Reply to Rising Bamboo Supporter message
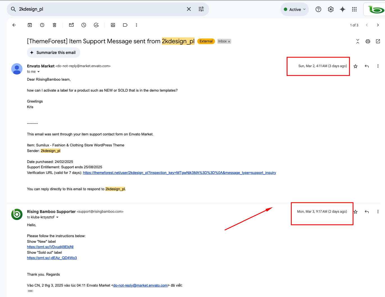The width and height of the screenshot is (385, 297). coord(367,212)
